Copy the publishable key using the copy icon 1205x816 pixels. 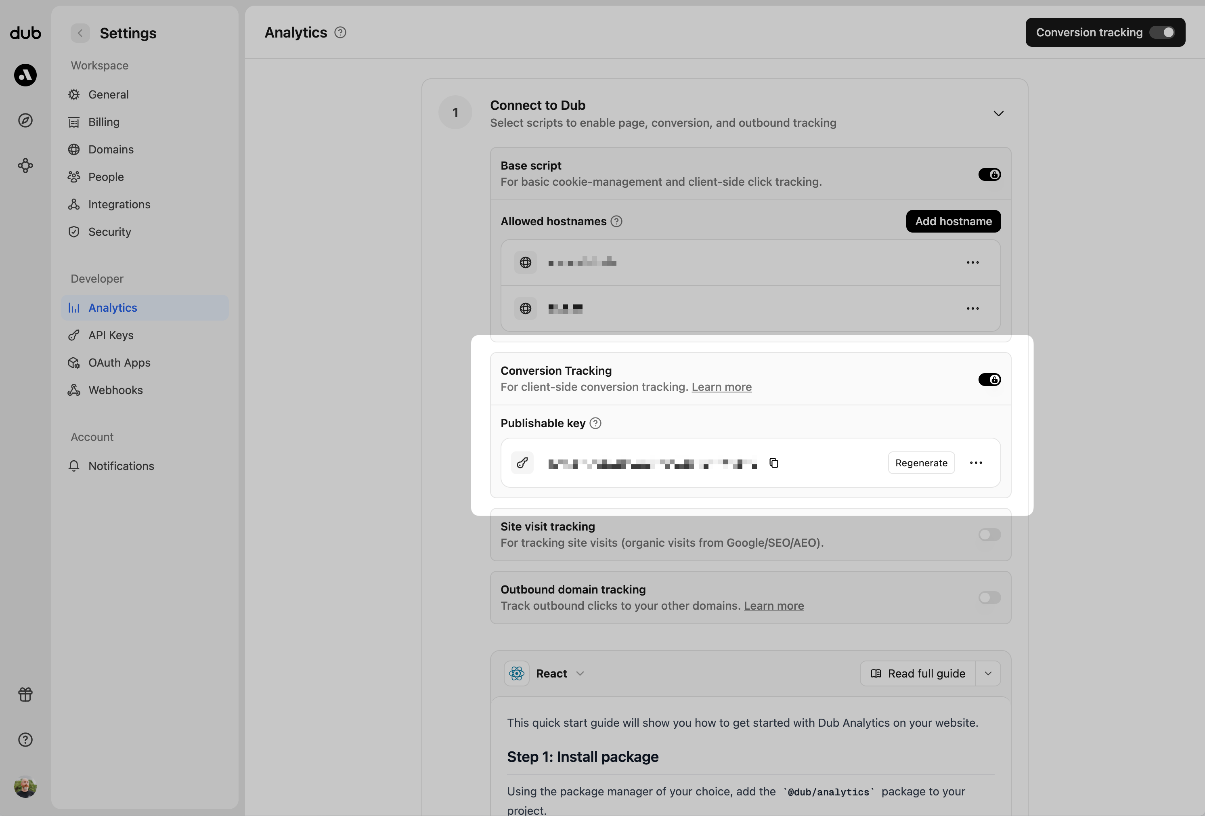tap(773, 463)
